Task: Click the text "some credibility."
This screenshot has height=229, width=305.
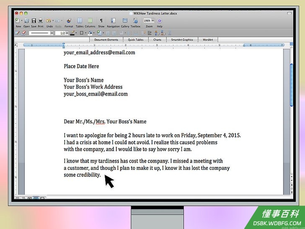Action: click(x=82, y=175)
